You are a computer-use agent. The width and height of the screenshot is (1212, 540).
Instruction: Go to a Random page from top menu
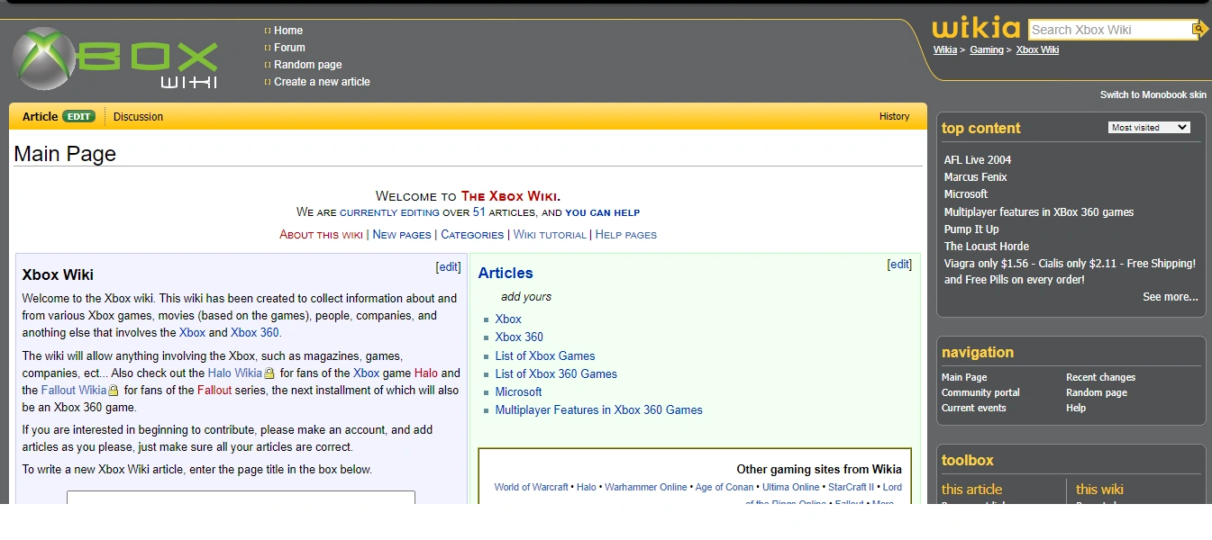click(x=307, y=65)
